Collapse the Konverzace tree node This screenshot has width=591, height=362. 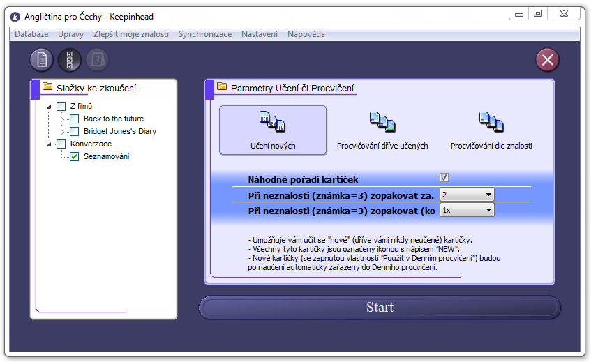49,144
